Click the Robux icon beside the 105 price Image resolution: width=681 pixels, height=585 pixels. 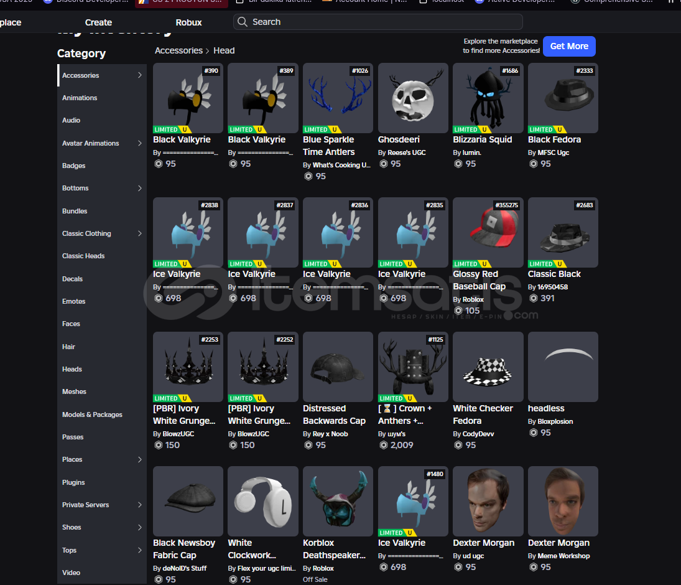point(458,311)
